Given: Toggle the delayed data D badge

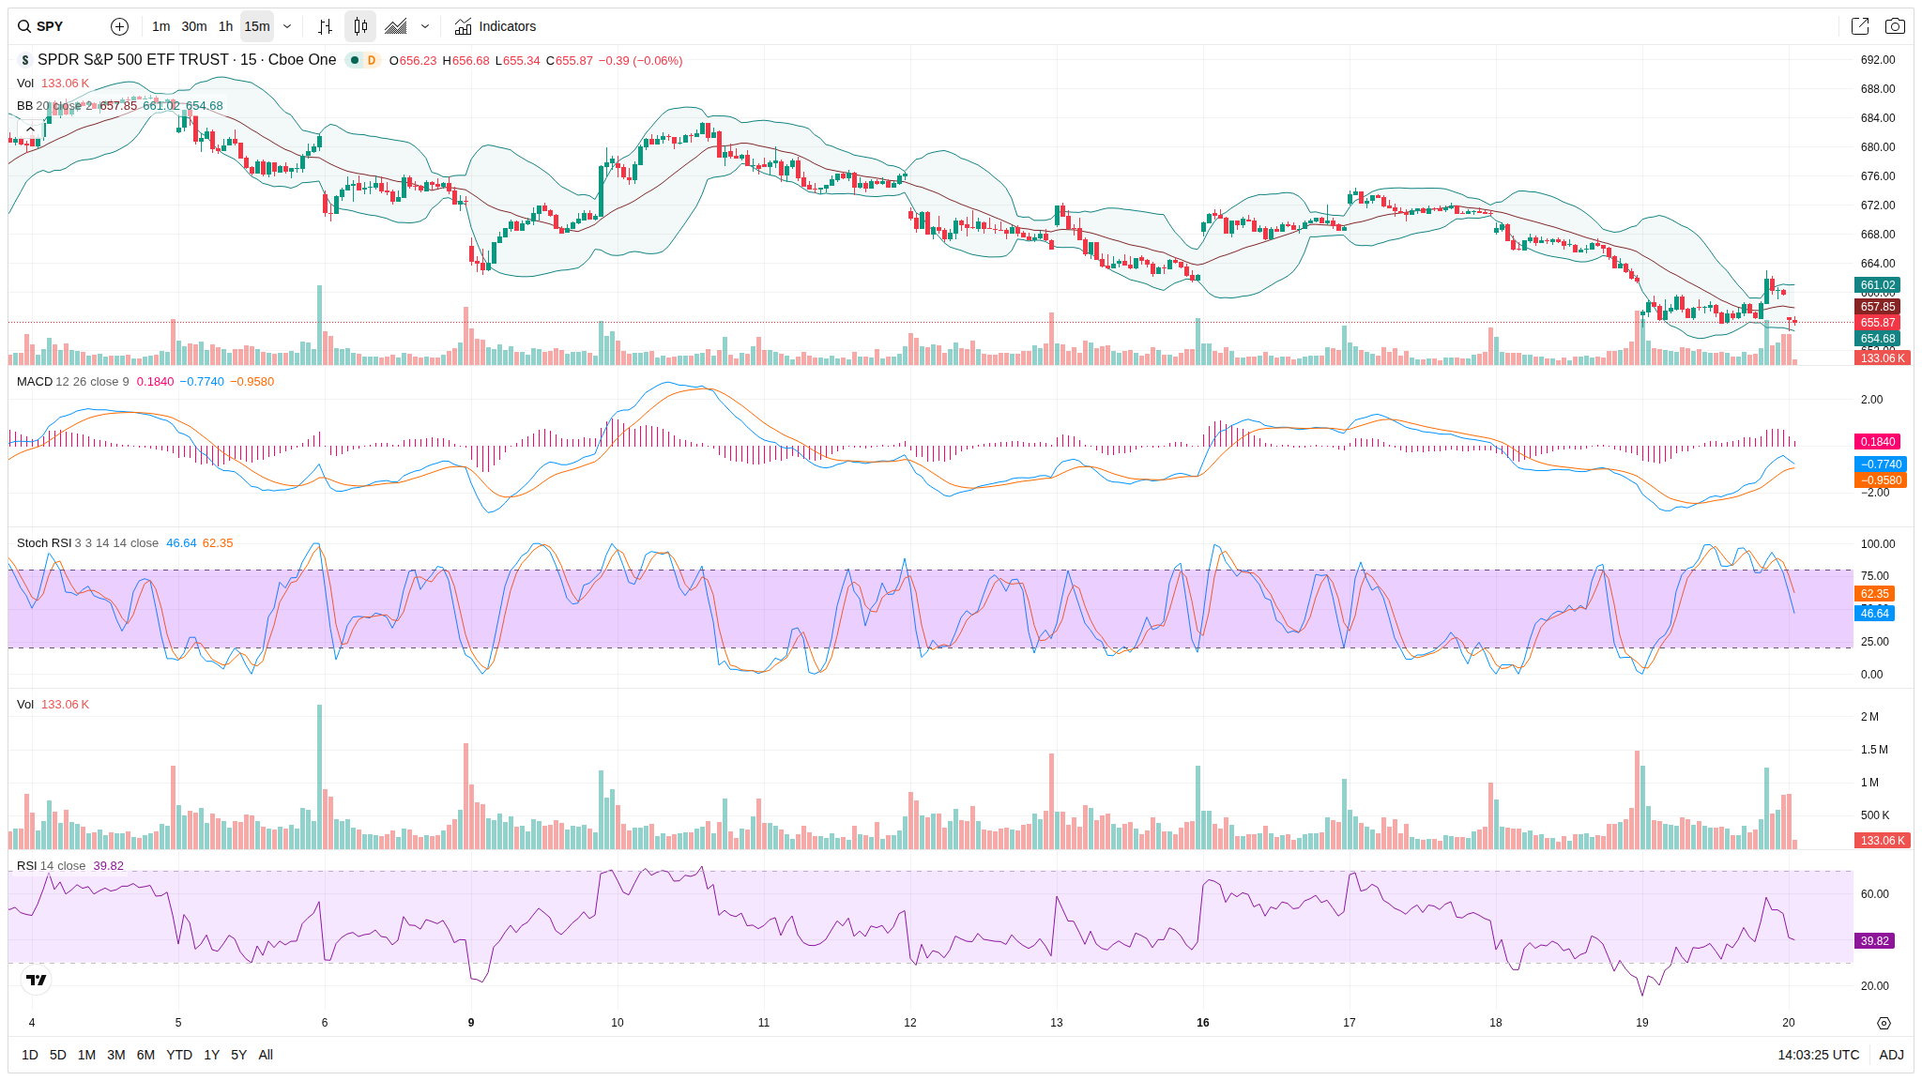Looking at the screenshot, I should pyautogui.click(x=372, y=60).
